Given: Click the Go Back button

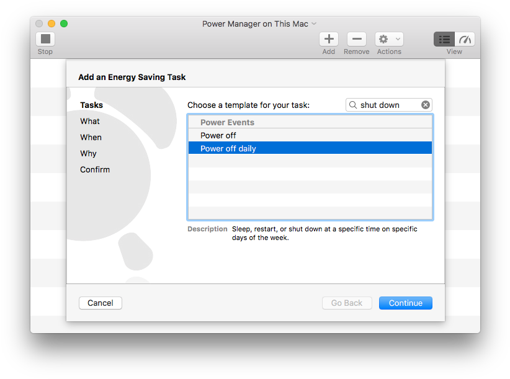Looking at the screenshot, I should tap(347, 303).
